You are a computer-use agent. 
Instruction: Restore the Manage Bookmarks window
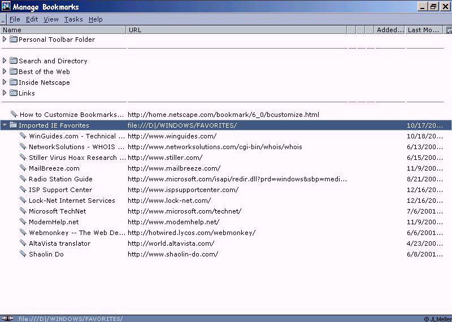tap(433, 6)
